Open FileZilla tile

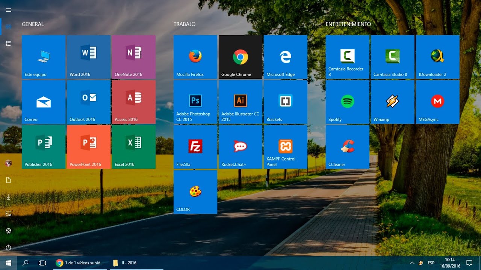(195, 147)
